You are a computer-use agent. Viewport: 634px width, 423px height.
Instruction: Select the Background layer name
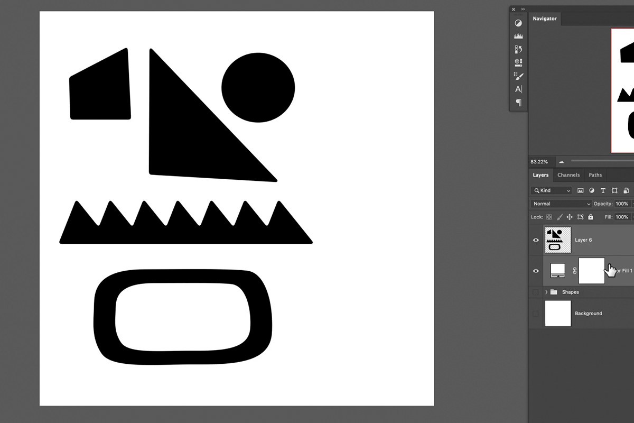(589, 314)
